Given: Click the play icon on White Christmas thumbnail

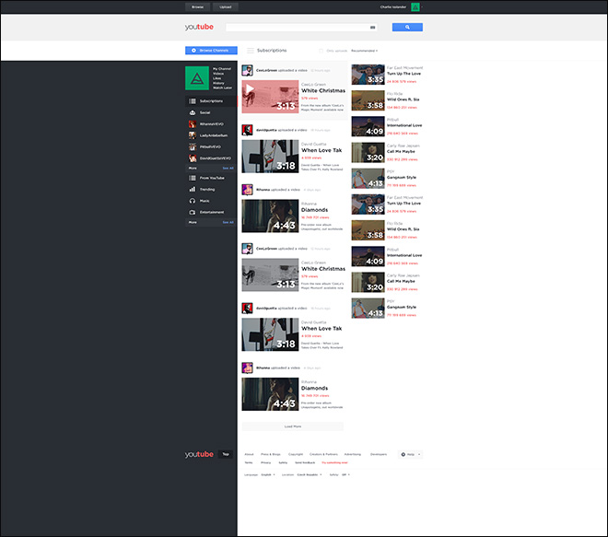Looking at the screenshot, I should (x=249, y=89).
